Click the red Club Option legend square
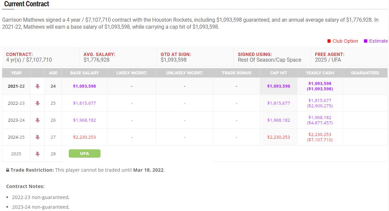 pos(329,41)
